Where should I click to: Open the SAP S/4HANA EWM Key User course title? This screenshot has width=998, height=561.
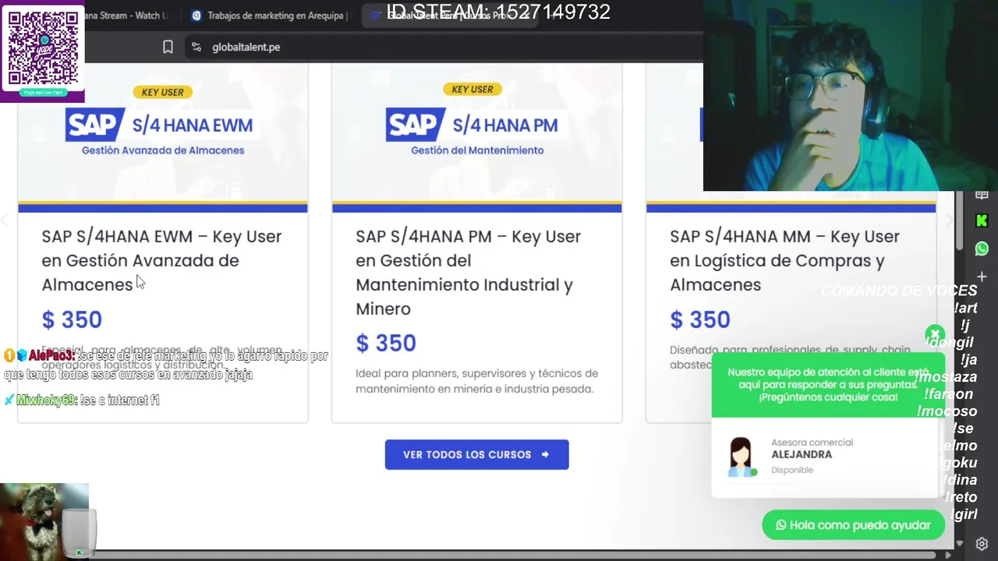pyautogui.click(x=161, y=260)
